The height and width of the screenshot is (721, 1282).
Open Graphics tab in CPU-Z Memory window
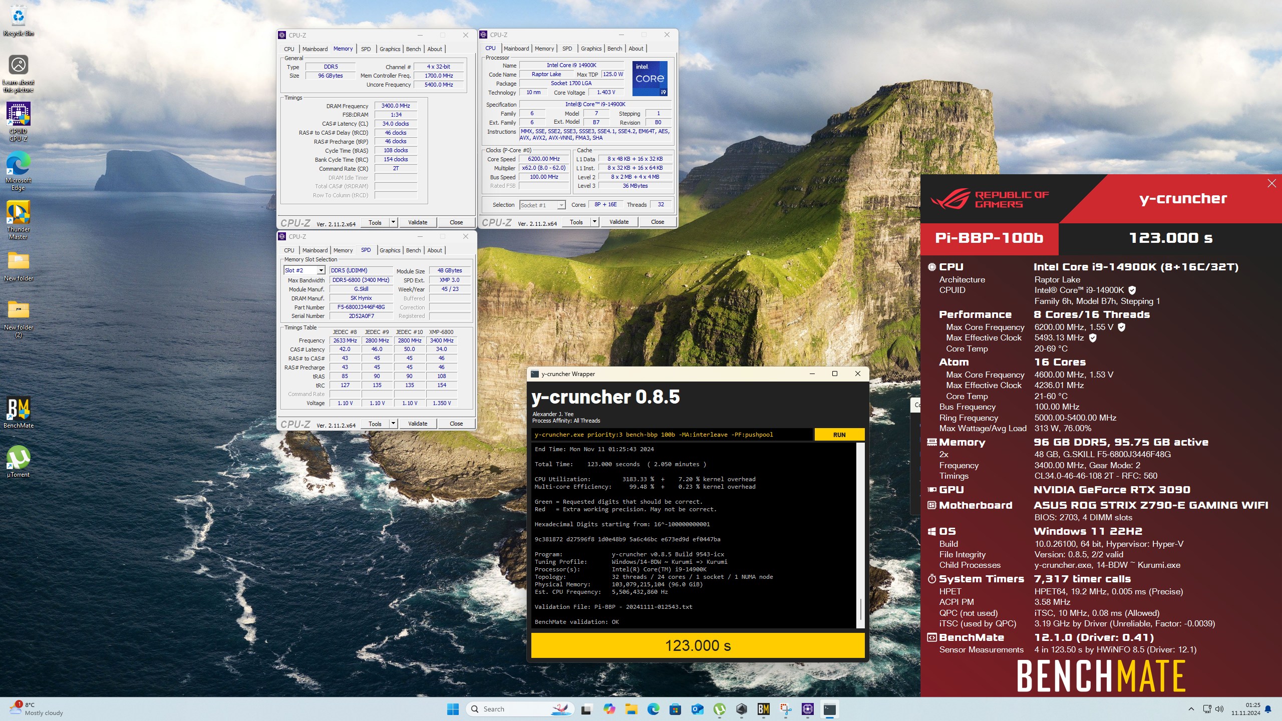point(390,49)
